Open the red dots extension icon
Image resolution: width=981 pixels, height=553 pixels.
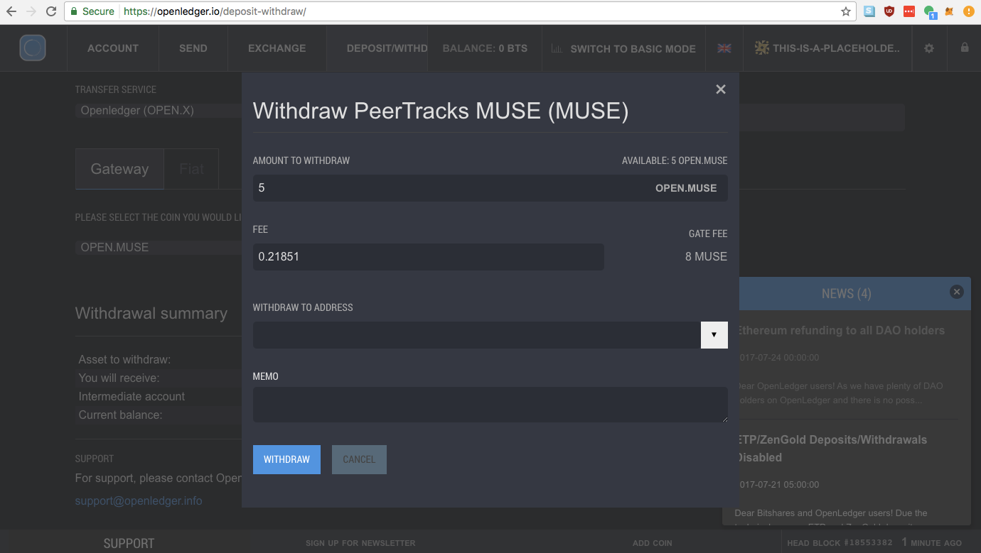909,11
